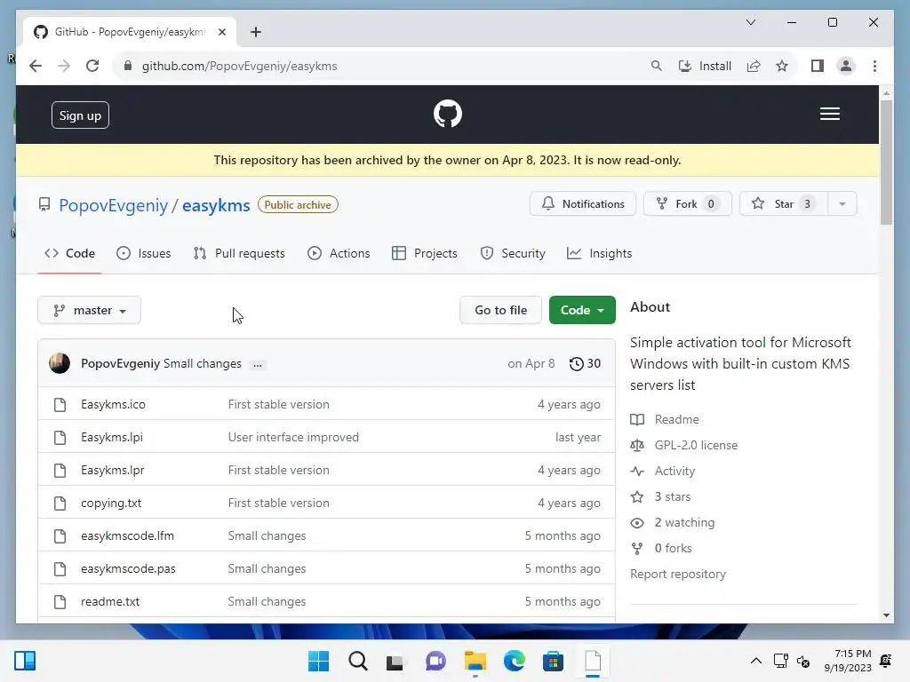
Task: Open the taskbar clock showing 7:15 PM
Action: 847,661
